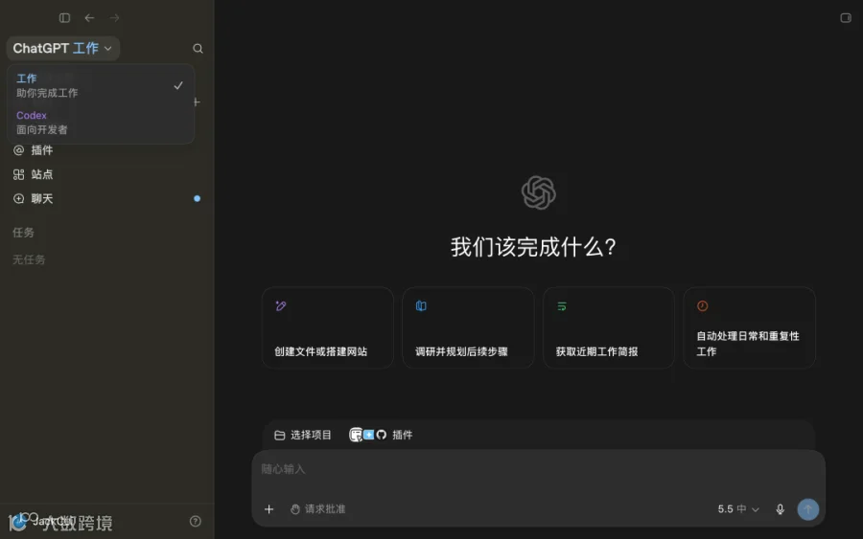Choose 调研并规划后续步骤 suggestion card

468,327
